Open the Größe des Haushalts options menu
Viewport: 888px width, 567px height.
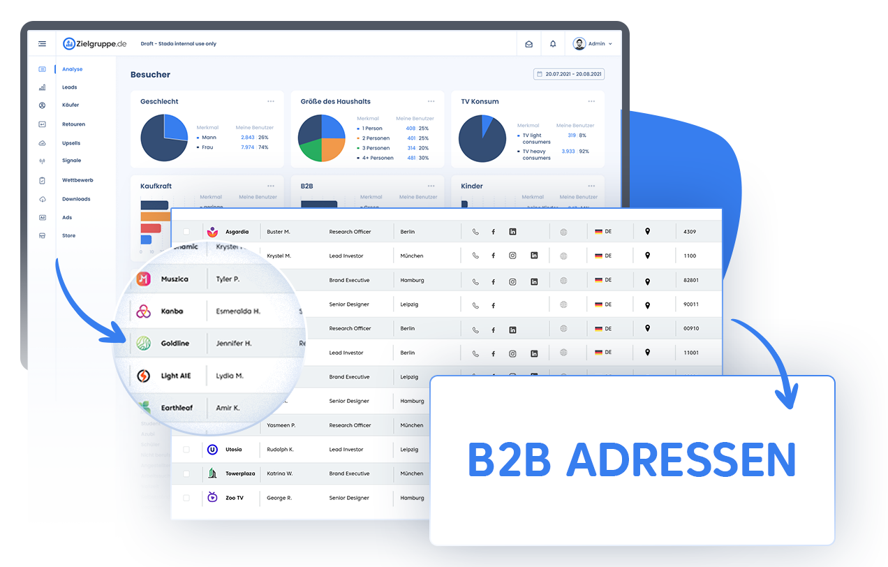pyautogui.click(x=431, y=101)
